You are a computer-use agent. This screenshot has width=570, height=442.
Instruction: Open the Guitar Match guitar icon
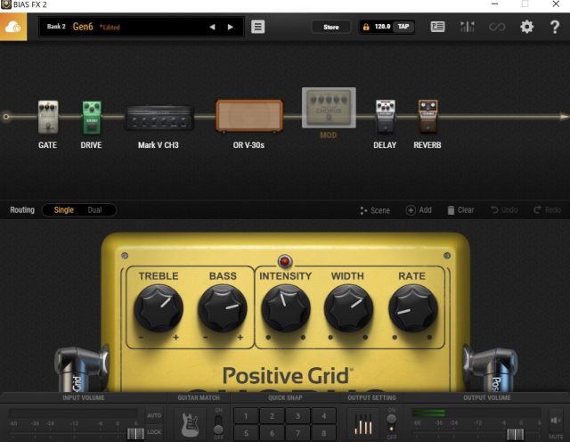click(x=190, y=423)
